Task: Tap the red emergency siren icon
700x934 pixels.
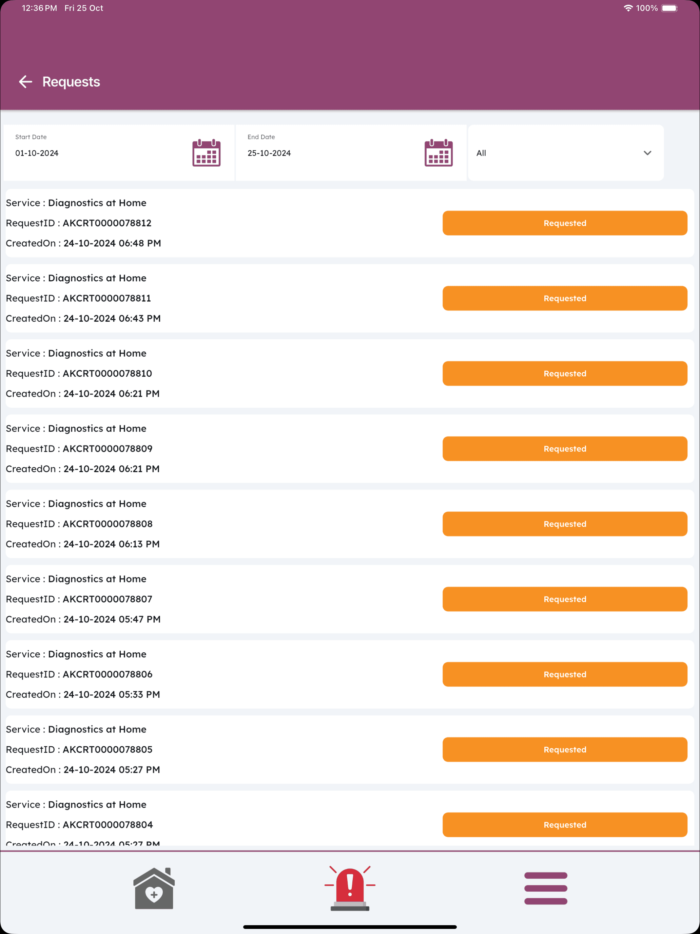Action: (350, 888)
